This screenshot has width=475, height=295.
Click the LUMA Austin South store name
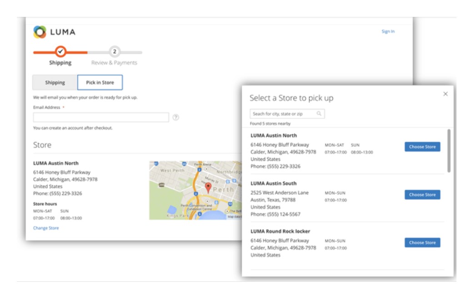[x=274, y=183]
